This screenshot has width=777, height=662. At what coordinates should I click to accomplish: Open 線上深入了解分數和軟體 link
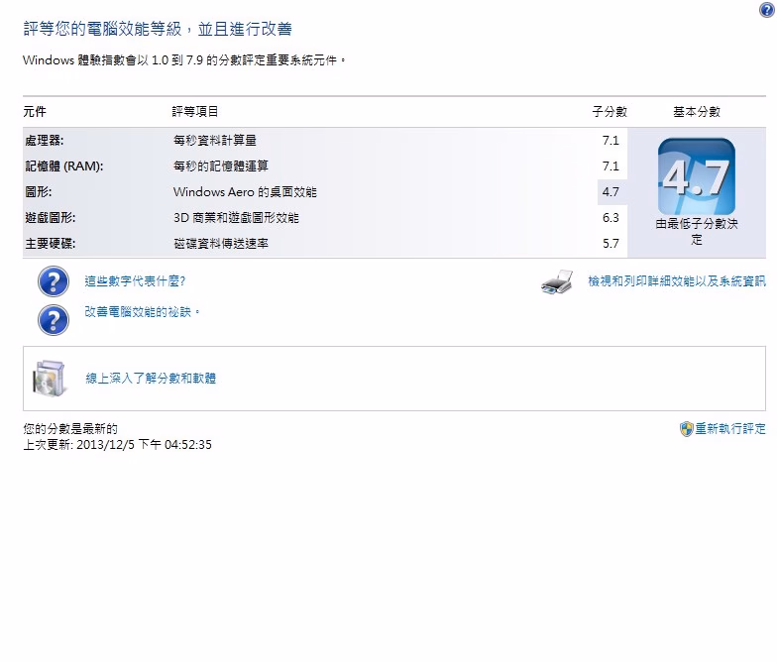[151, 379]
